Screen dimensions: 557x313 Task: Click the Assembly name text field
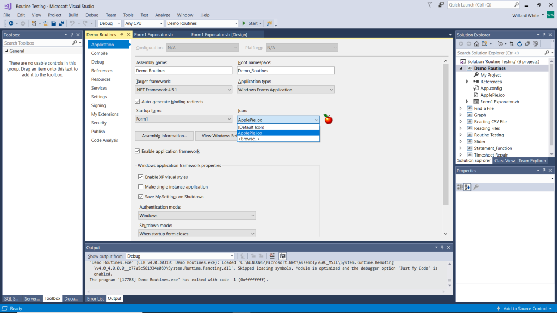coord(183,71)
